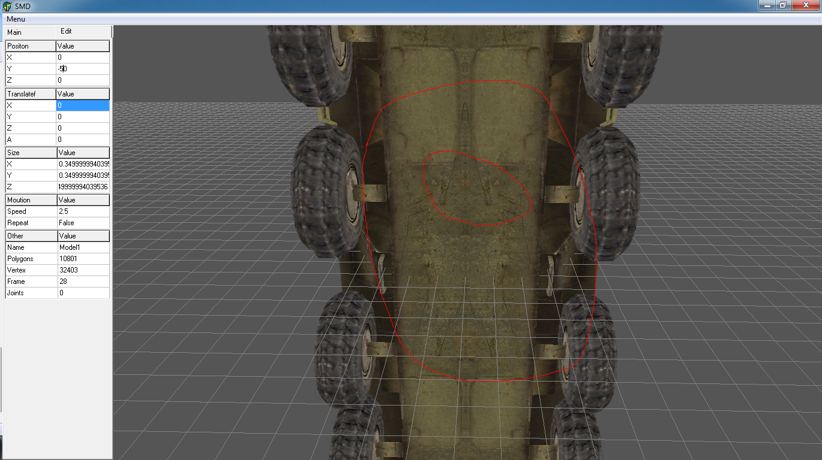Select the Vertex property label
Screen dimensions: 822x460
pos(31,270)
